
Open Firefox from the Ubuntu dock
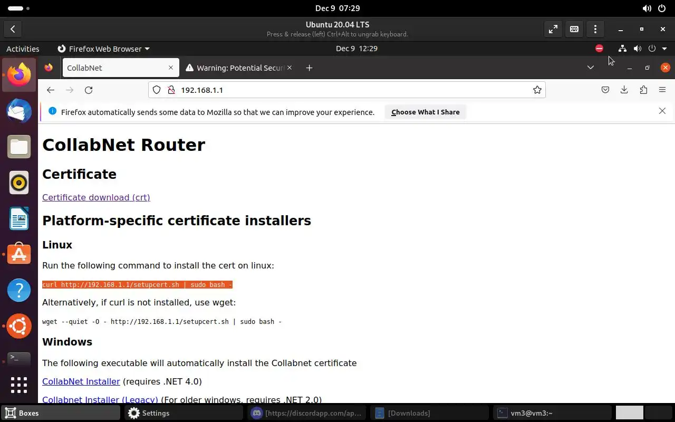(19, 74)
